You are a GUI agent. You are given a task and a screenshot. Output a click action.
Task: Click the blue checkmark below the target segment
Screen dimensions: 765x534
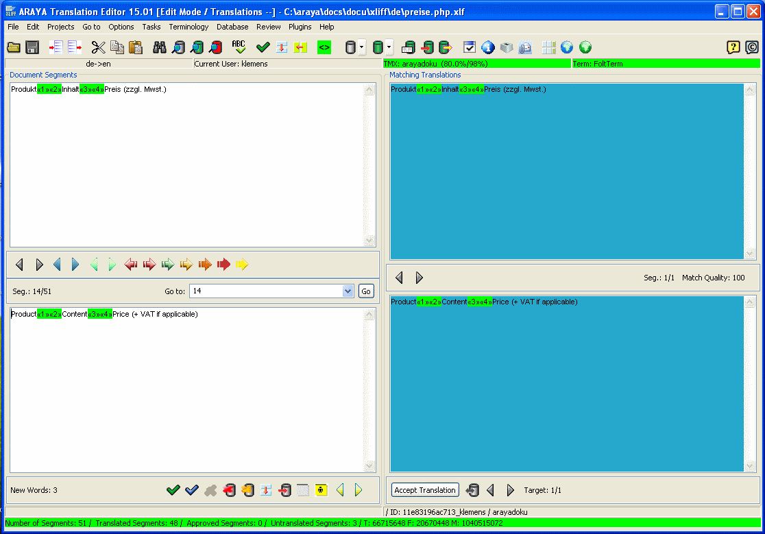pos(192,490)
